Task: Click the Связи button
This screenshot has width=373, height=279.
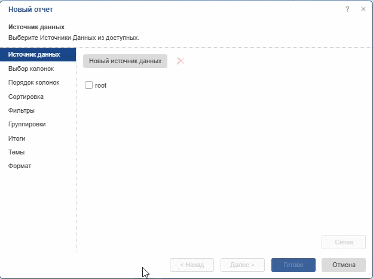Action: (343, 242)
